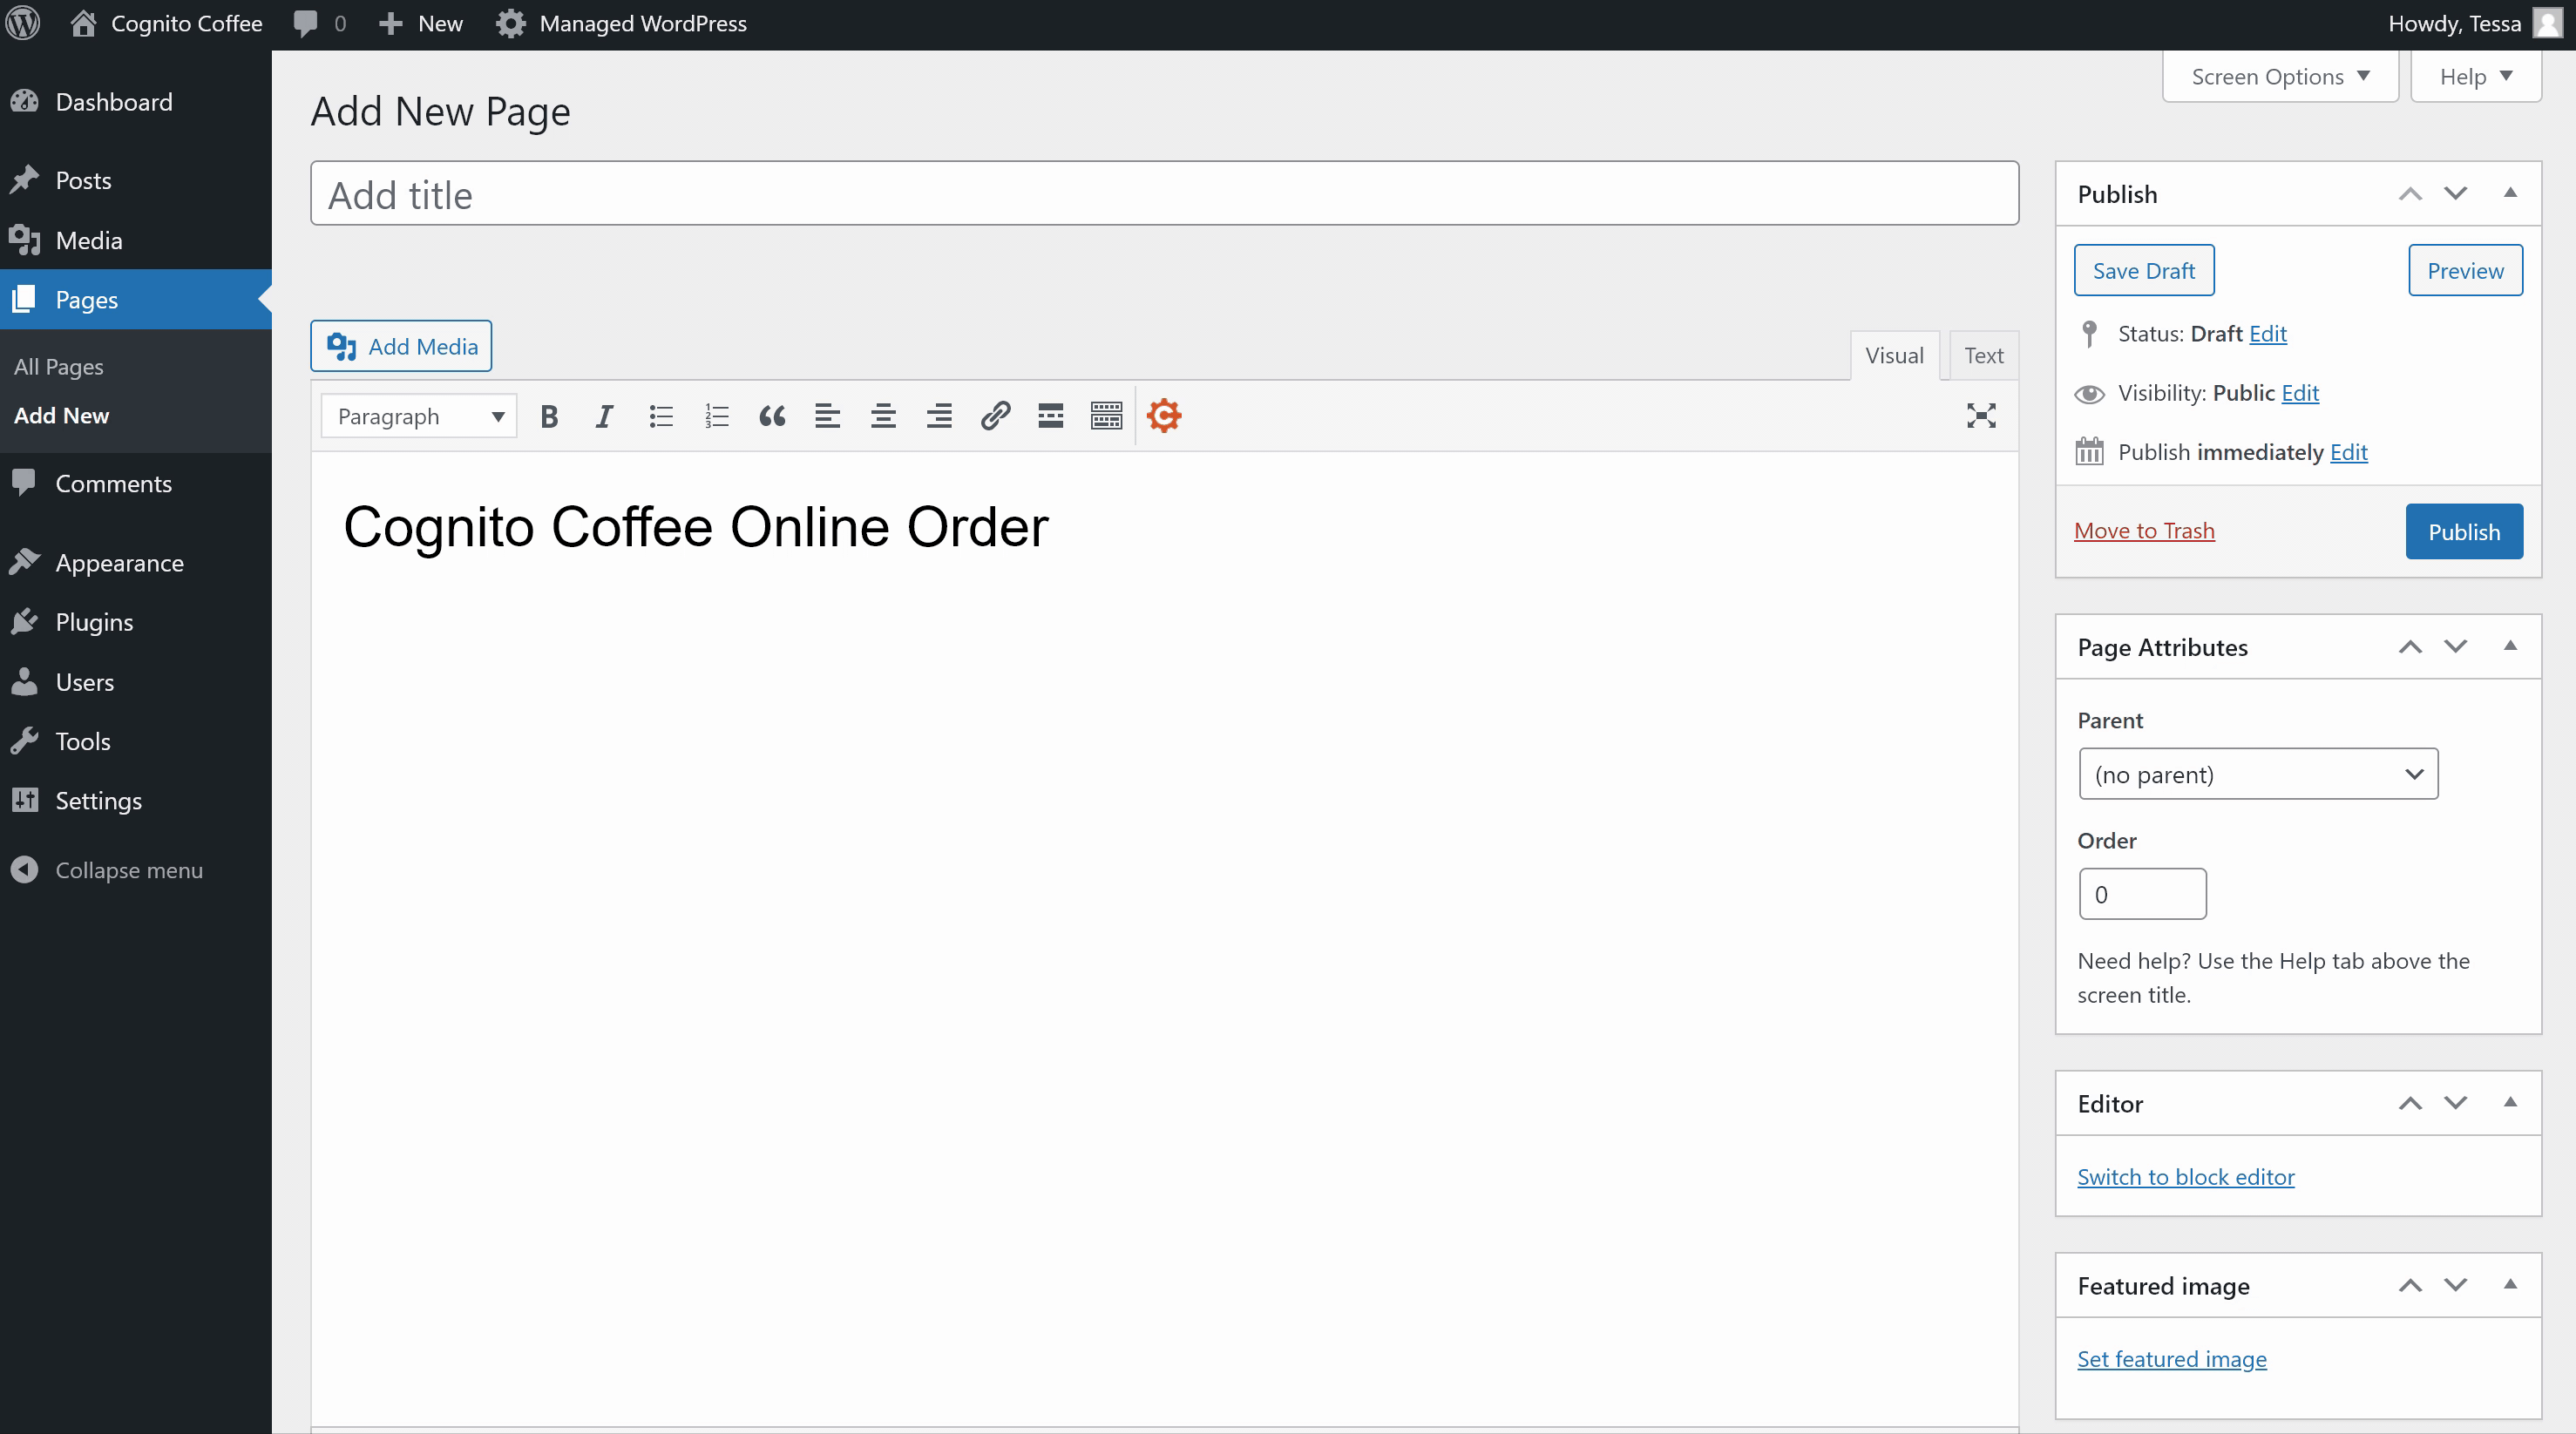The width and height of the screenshot is (2576, 1434).
Task: Insert Read More tag
Action: [x=1050, y=416]
